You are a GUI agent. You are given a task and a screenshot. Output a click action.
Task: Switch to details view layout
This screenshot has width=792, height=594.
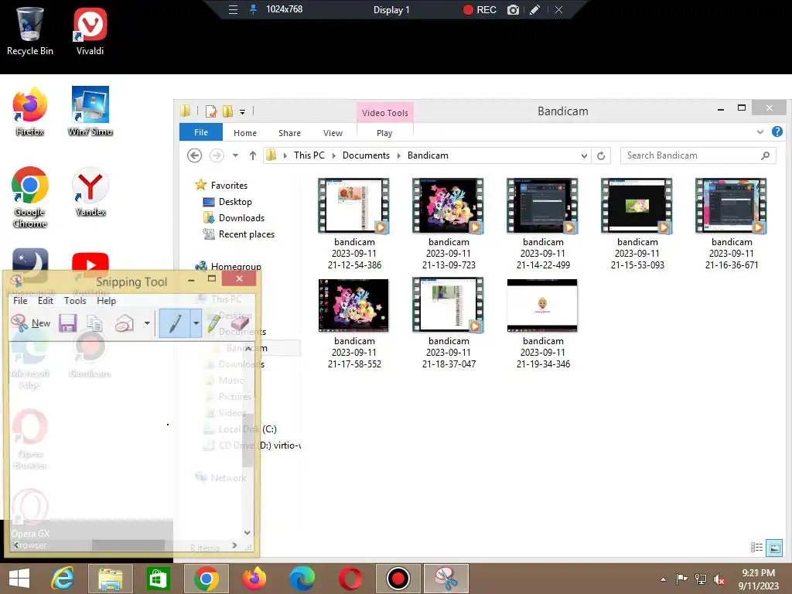point(756,548)
